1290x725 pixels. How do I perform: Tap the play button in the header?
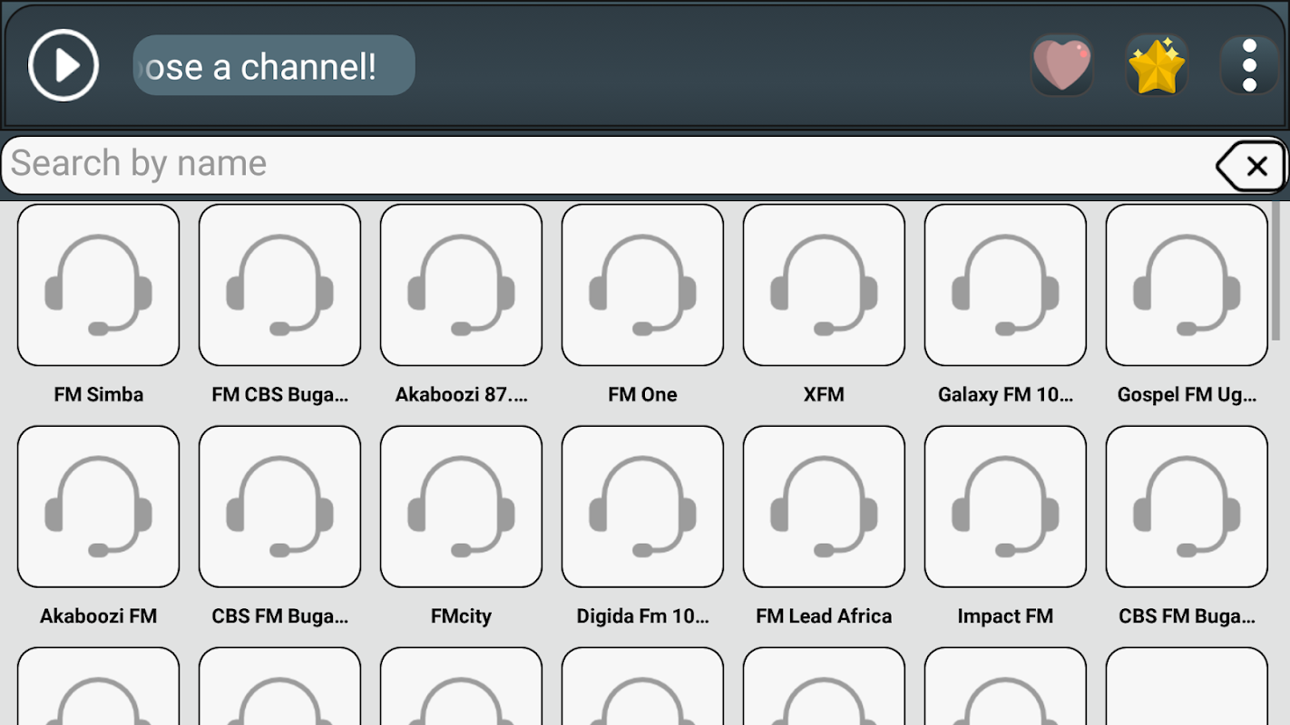pyautogui.click(x=64, y=65)
